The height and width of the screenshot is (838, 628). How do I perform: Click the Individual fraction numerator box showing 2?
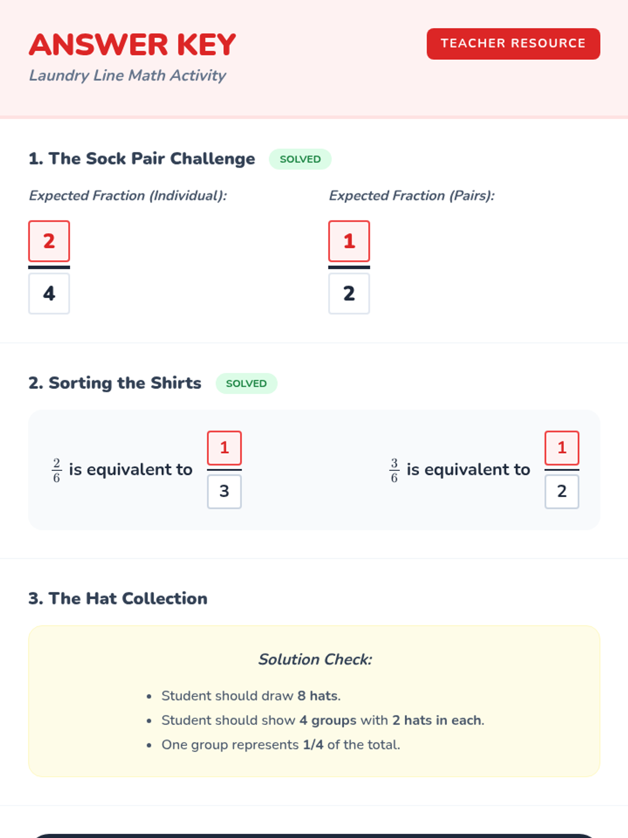pos(49,241)
